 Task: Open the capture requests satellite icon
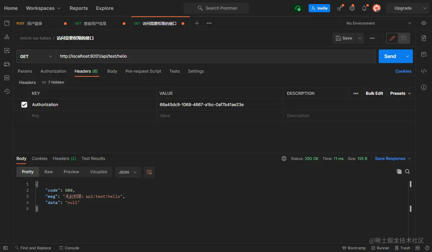point(340,8)
